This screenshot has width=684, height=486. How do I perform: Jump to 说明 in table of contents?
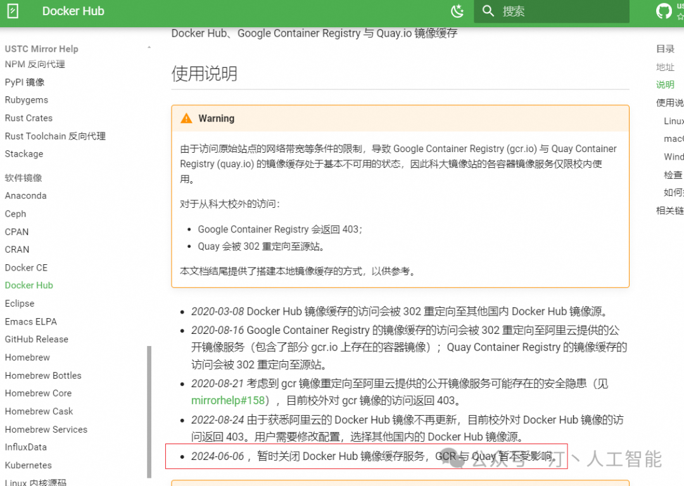(665, 85)
